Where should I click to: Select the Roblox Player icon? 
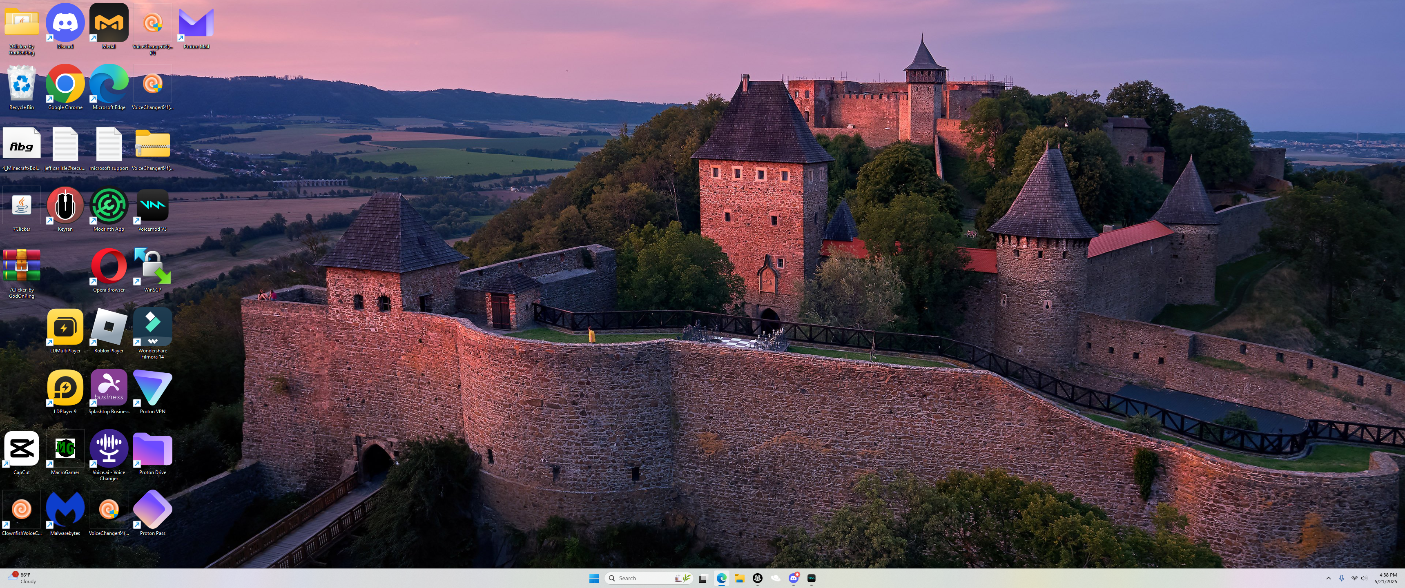(109, 327)
